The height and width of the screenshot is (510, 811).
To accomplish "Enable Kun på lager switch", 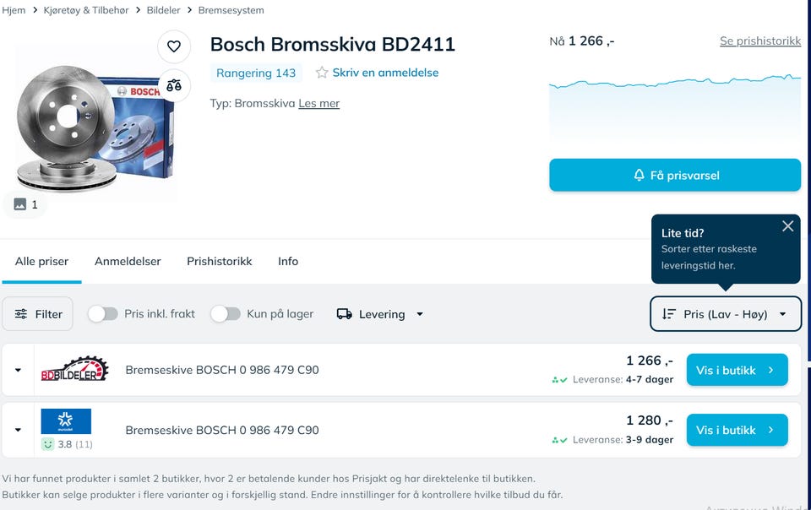I will (x=226, y=314).
